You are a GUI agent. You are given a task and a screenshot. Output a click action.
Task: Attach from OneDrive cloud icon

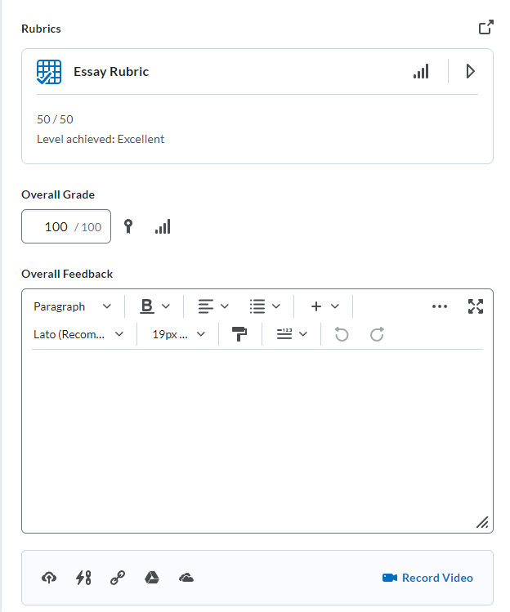click(186, 578)
